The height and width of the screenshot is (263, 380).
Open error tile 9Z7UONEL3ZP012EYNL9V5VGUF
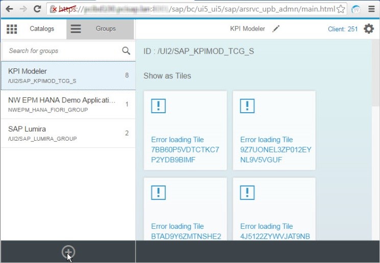tap(274, 130)
